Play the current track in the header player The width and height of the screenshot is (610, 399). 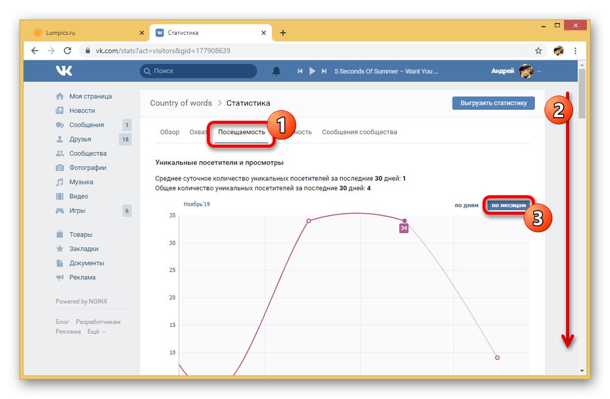tap(312, 71)
